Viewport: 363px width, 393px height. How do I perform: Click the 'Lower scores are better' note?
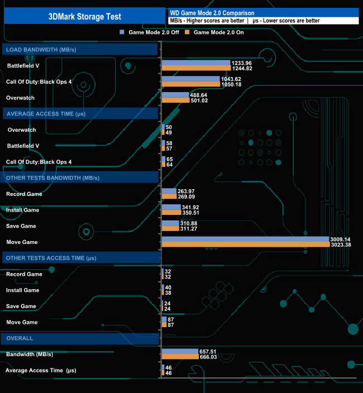click(x=292, y=21)
